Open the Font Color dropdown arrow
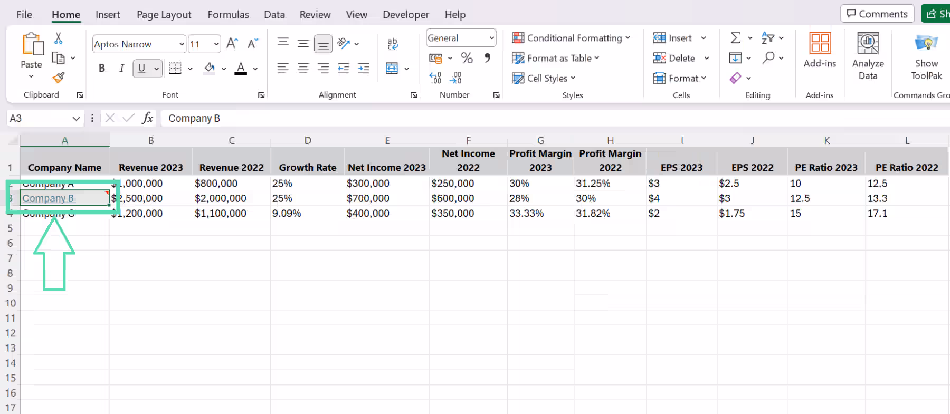 pyautogui.click(x=255, y=69)
